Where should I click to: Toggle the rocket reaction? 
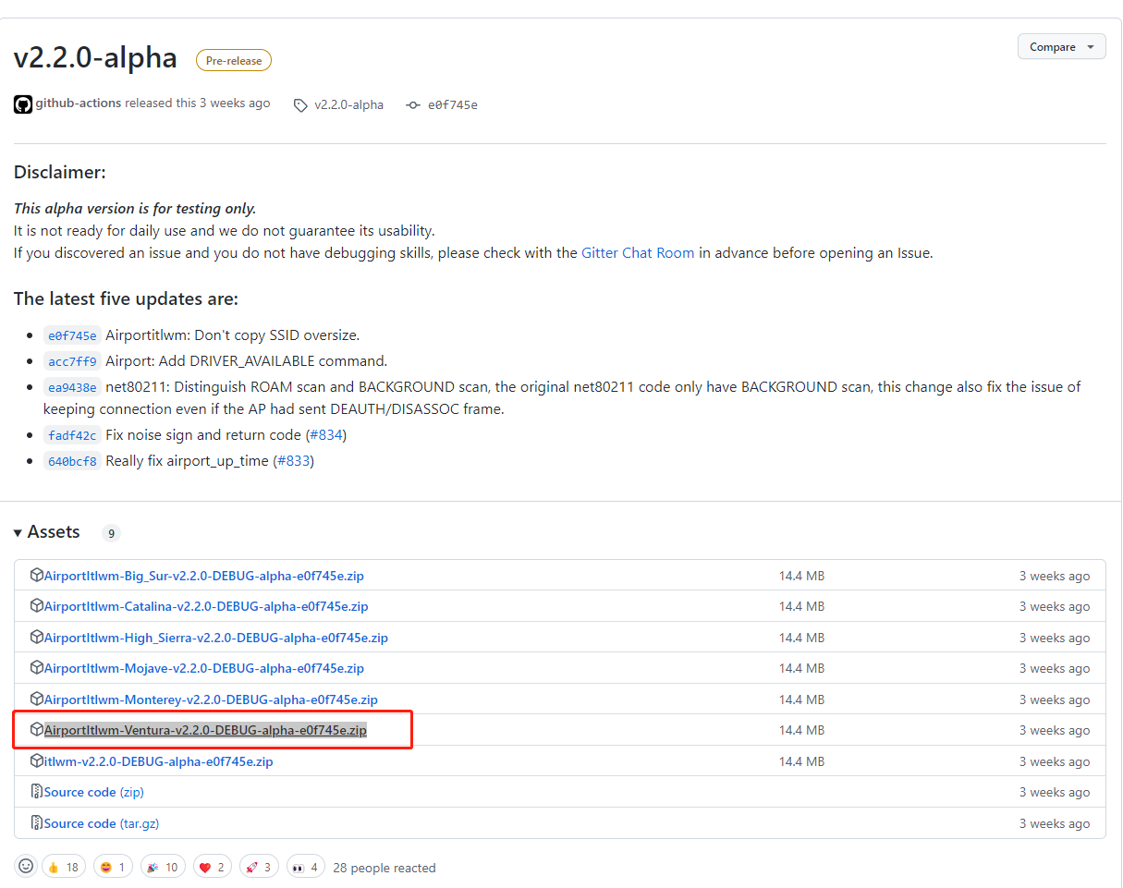coord(259,867)
